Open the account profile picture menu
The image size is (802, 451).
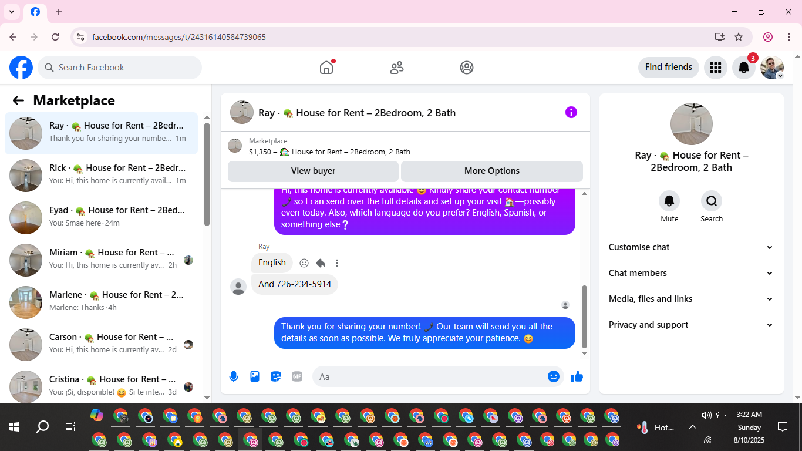(x=772, y=68)
